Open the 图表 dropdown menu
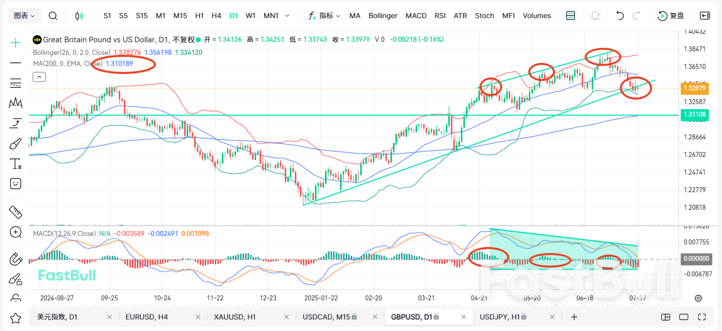 coord(24,16)
